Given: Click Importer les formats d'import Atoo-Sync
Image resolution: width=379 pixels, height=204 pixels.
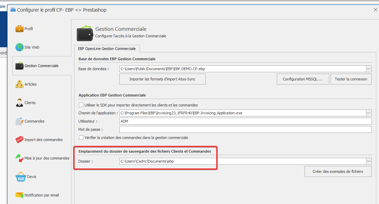Looking at the screenshot, I should [163, 79].
